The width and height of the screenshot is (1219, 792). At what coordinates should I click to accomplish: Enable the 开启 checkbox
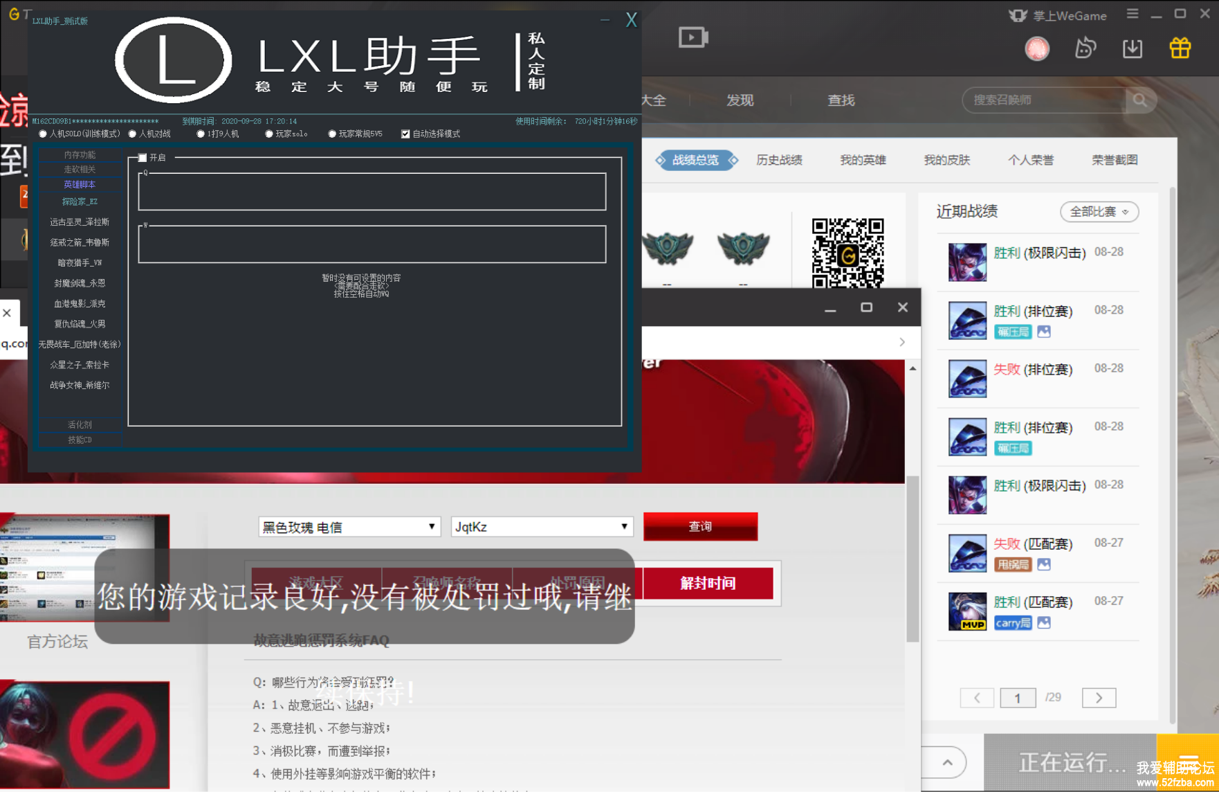143,158
